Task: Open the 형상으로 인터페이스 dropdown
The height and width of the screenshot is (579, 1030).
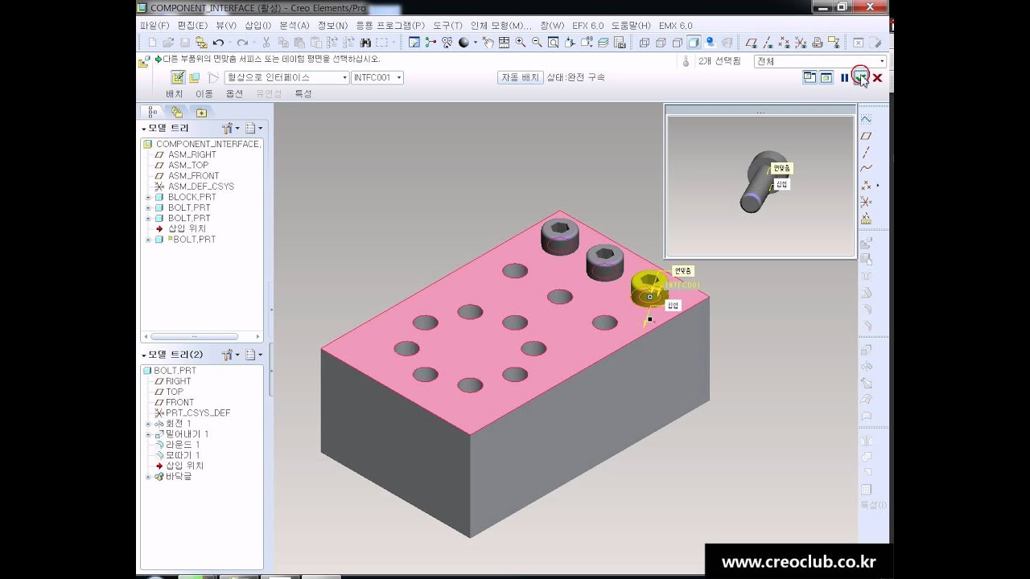Action: point(345,78)
